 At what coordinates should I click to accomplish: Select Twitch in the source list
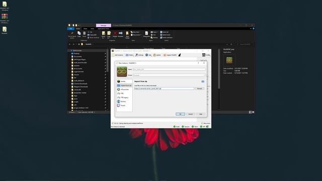coord(124,106)
